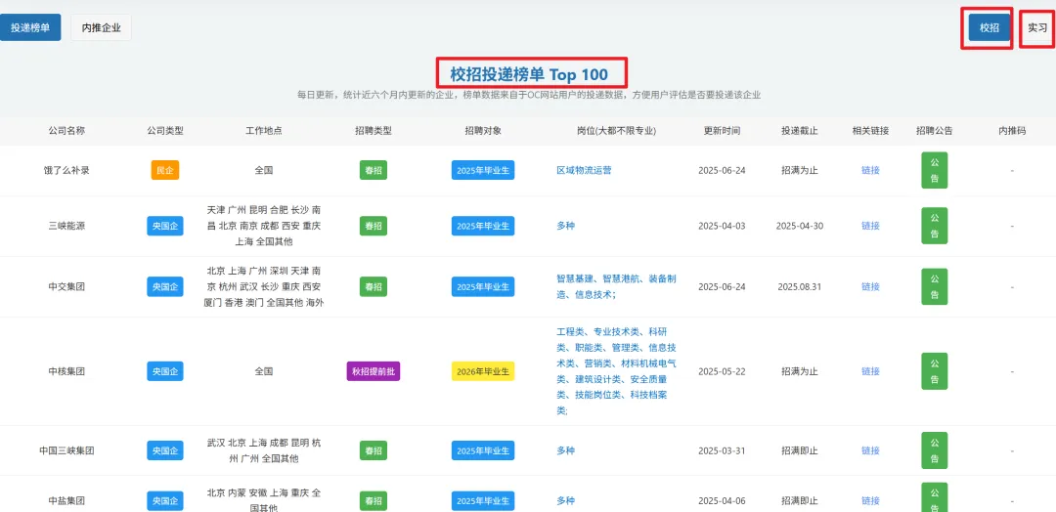Image resolution: width=1056 pixels, height=512 pixels.
Task: Click 2025年毕业生 tag in 三峡能源 row
Action: coord(483,226)
